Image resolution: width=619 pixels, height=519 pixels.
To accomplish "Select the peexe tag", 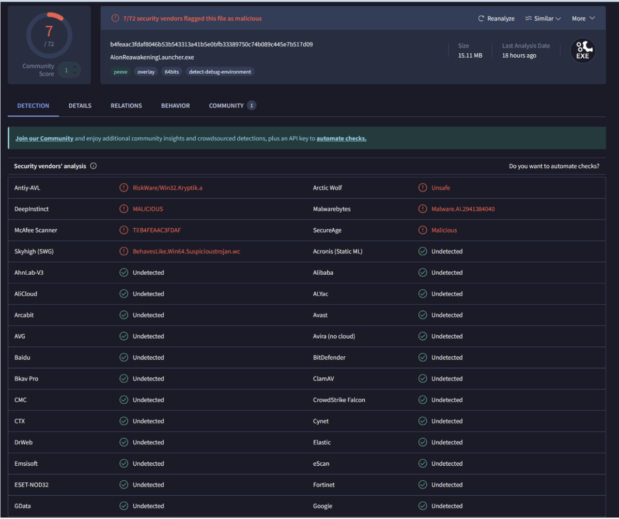I will click(121, 72).
